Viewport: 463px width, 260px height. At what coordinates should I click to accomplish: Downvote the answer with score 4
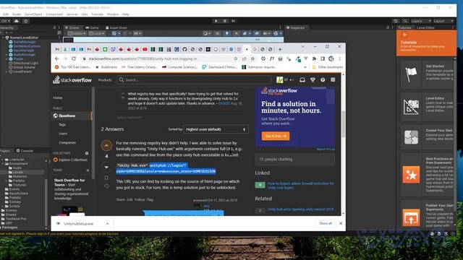pos(106,167)
